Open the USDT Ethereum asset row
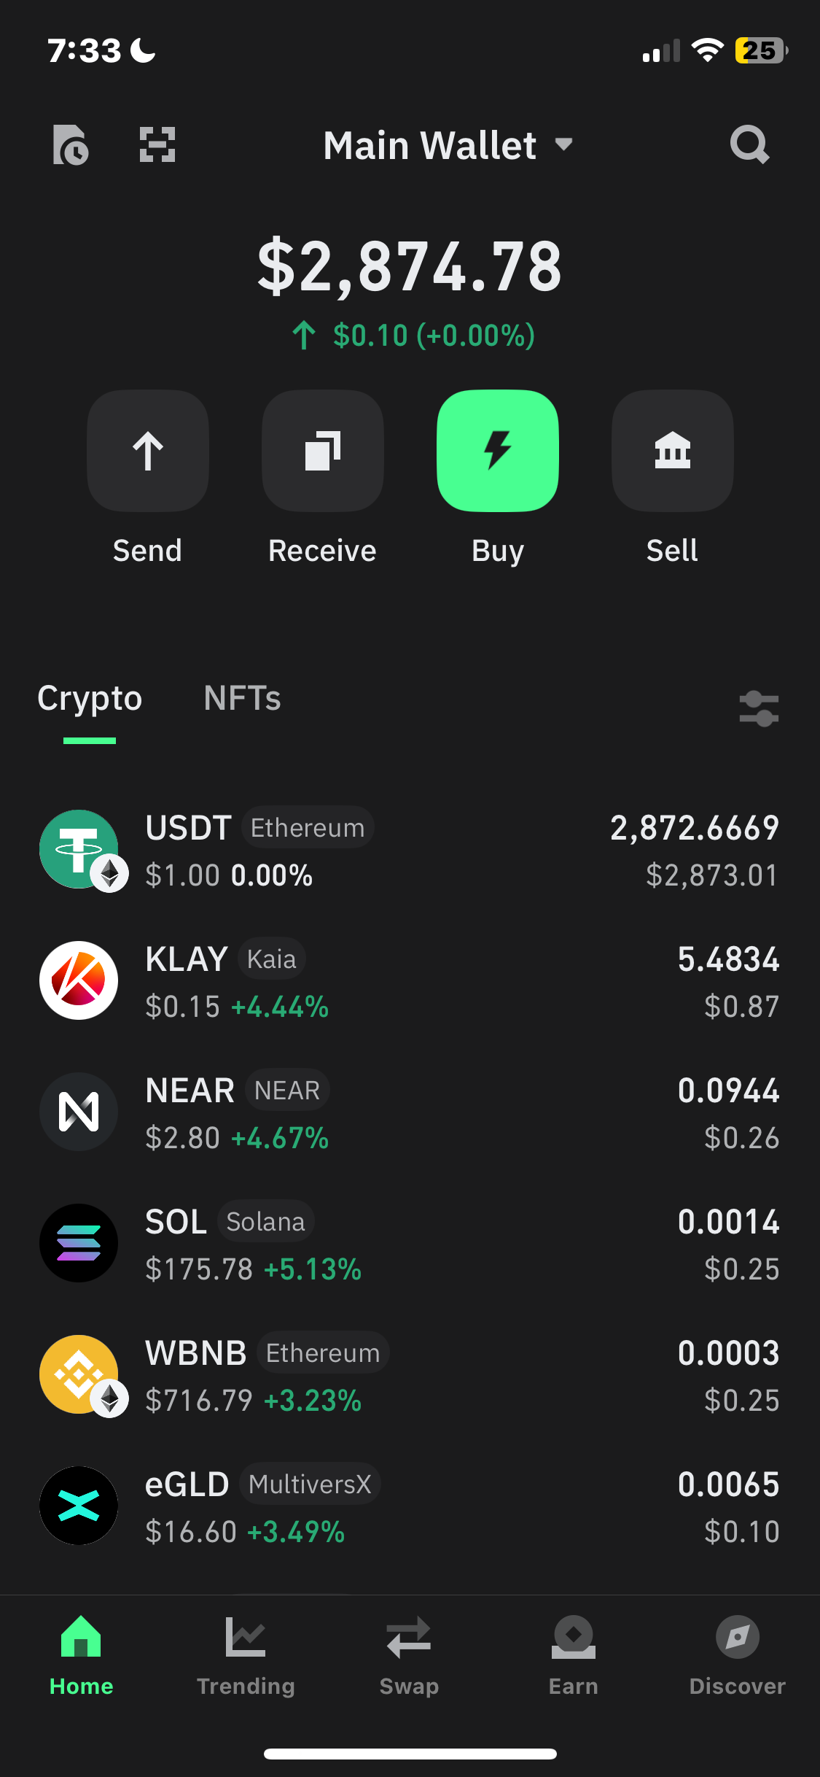 click(x=410, y=851)
